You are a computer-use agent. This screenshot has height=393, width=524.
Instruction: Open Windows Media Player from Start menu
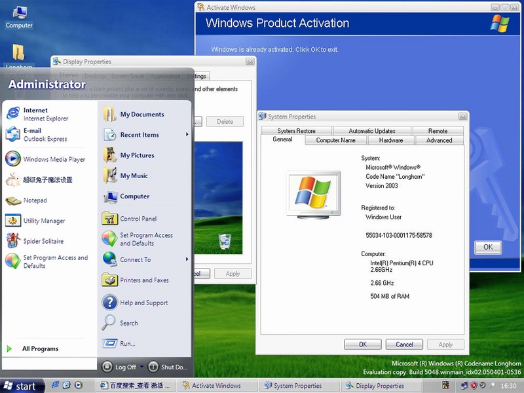pyautogui.click(x=45, y=159)
